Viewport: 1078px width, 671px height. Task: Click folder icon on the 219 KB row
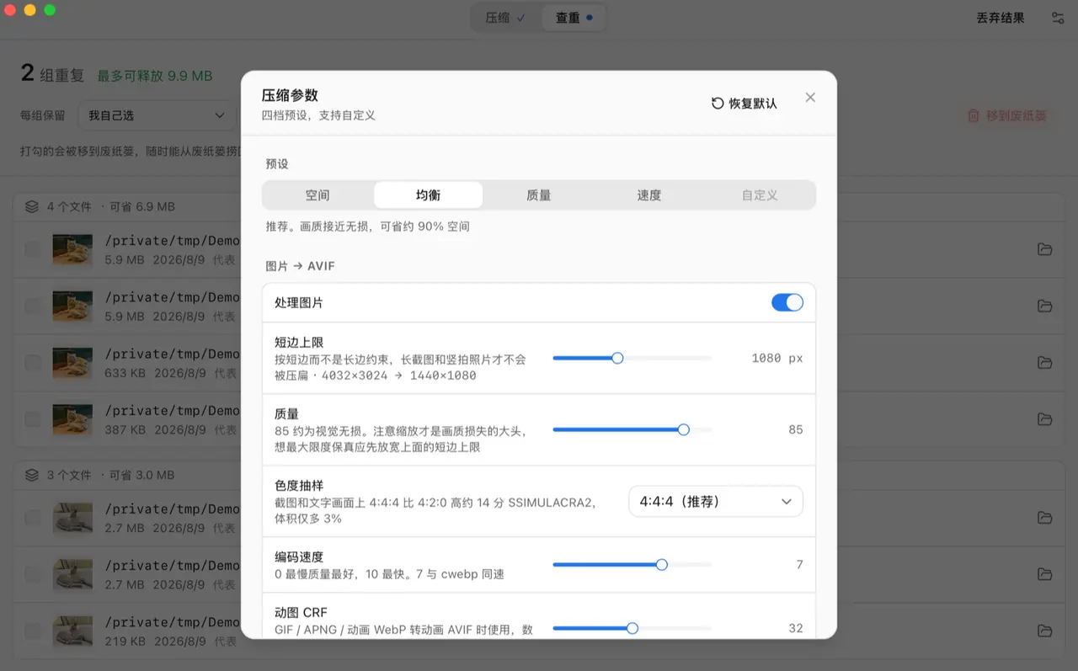[1044, 631]
